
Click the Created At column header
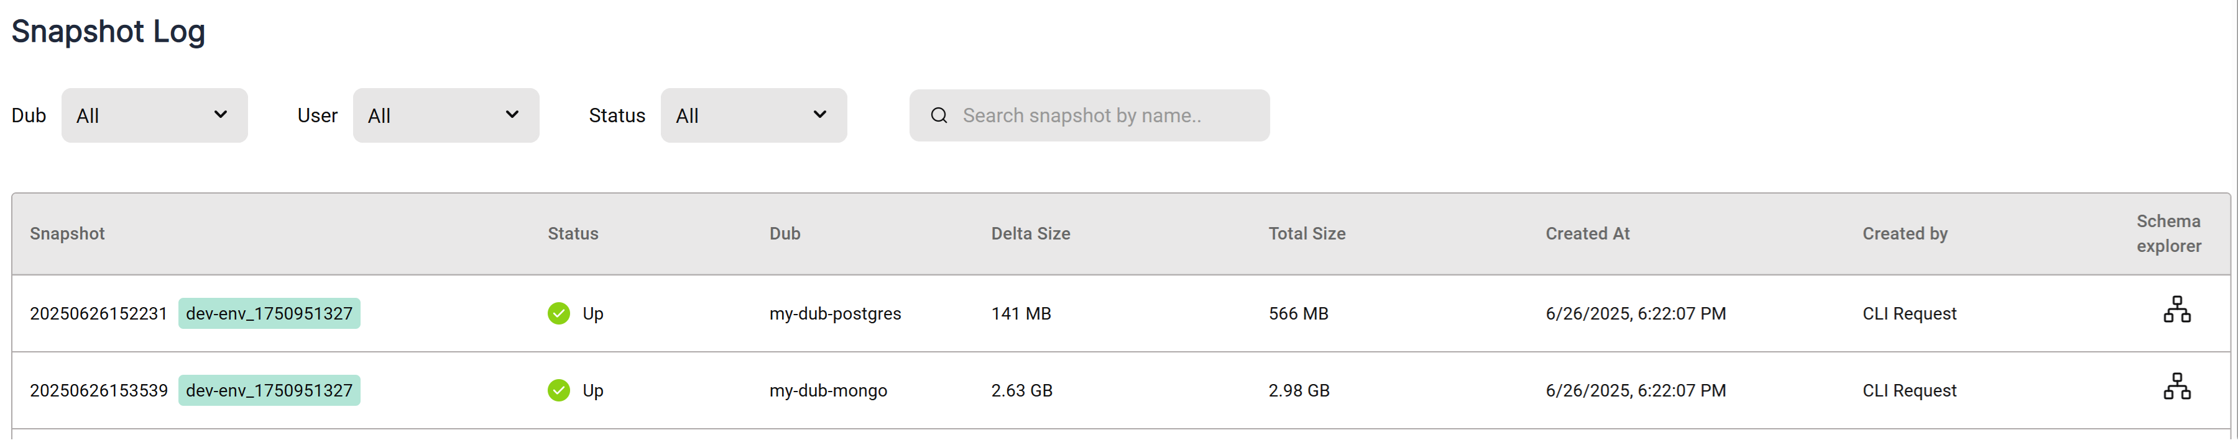click(1586, 234)
